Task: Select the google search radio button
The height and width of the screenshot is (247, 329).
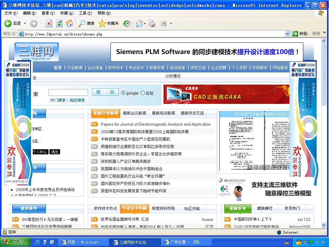Action: 123,93
